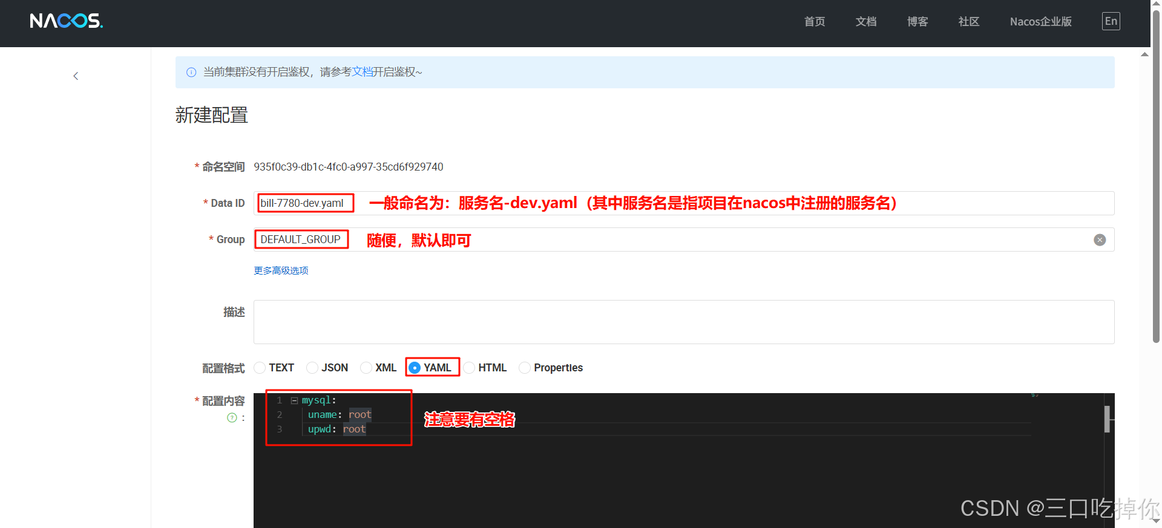The height and width of the screenshot is (528, 1162).
Task: Switch language with the En button
Action: 1111,21
